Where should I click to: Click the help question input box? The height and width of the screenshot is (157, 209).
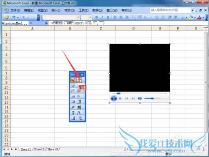(171, 10)
